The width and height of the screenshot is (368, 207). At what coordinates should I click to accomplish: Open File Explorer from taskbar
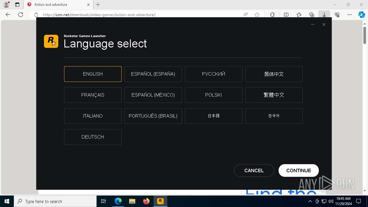point(132,201)
